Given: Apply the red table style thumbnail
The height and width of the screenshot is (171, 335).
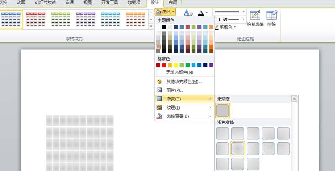Looking at the screenshot, I should tap(36, 19).
